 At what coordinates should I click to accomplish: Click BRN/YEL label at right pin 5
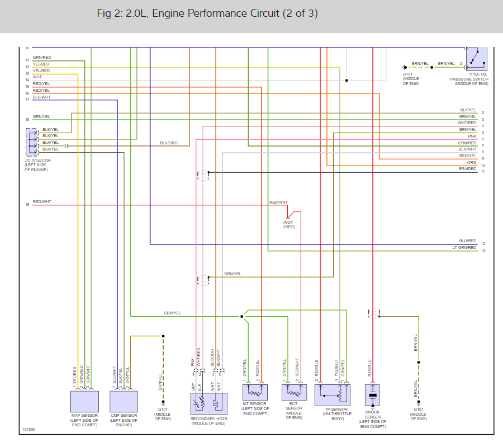point(468,129)
